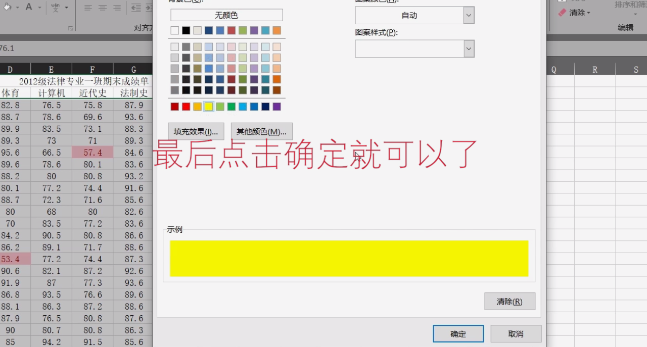The height and width of the screenshot is (347, 647).
Task: Select the decrease indent icon
Action: (x=135, y=8)
